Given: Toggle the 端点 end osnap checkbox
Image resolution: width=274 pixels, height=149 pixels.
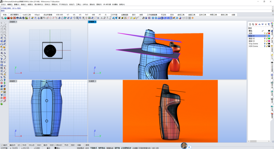Looking at the screenshot, I should click(x=2, y=145).
